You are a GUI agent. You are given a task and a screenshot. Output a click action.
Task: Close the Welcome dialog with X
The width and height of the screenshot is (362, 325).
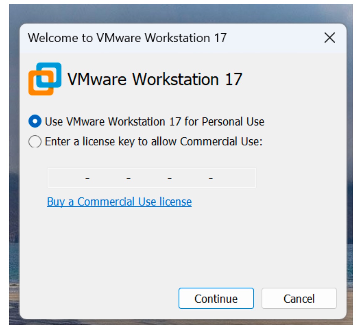[330, 38]
